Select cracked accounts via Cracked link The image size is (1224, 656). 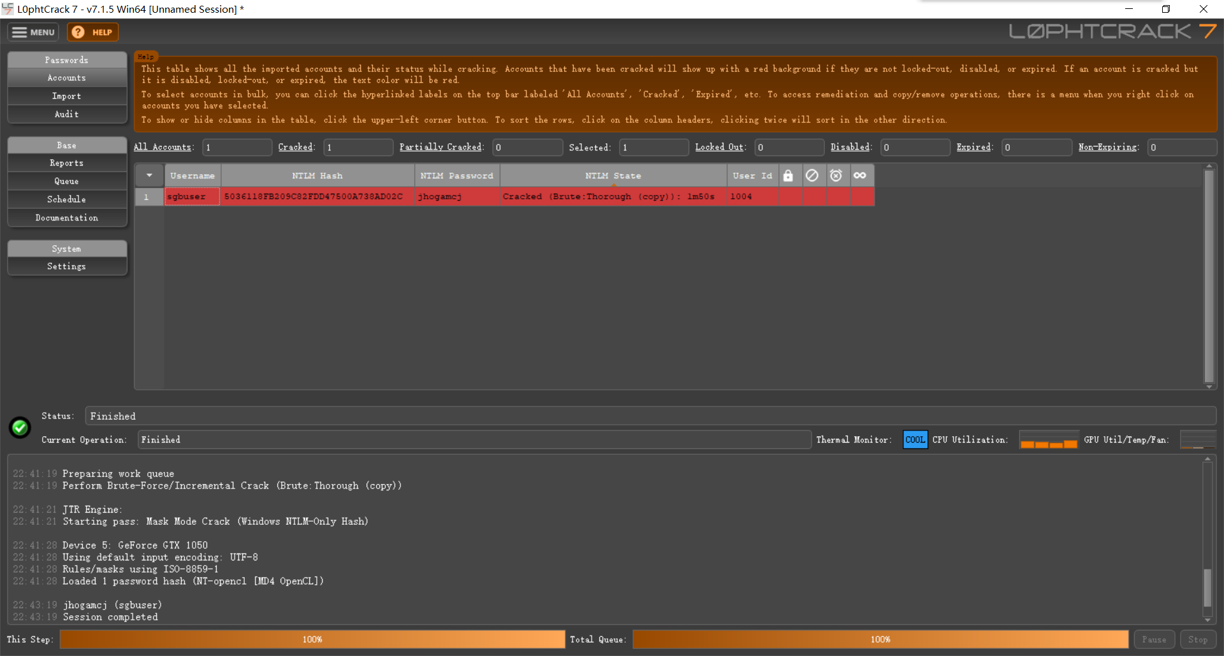pyautogui.click(x=295, y=147)
